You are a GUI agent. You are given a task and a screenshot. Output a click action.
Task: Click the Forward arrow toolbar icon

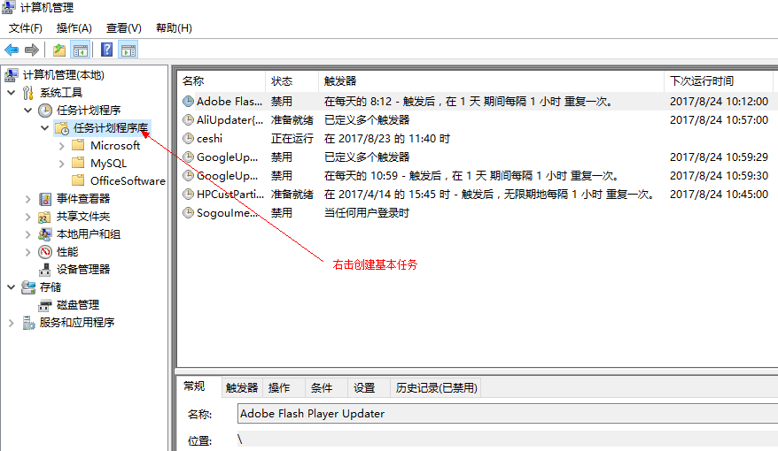tap(32, 50)
